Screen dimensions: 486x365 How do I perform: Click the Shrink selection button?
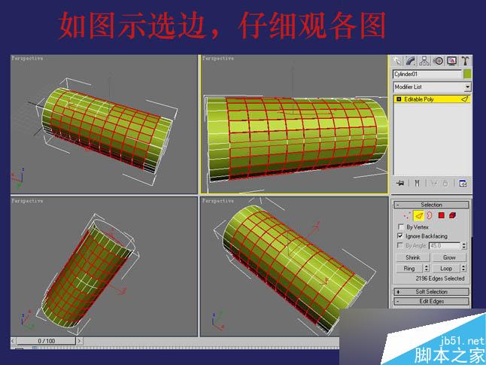pyautogui.click(x=412, y=257)
